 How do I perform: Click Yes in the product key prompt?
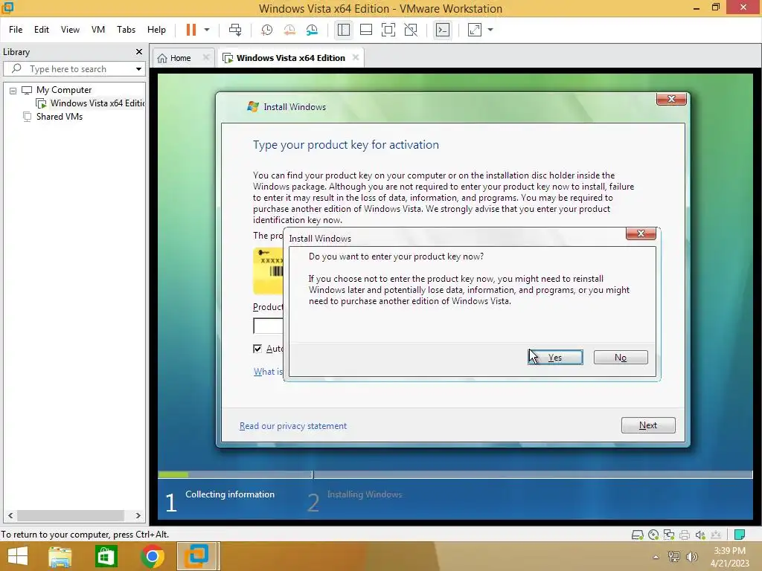(555, 358)
